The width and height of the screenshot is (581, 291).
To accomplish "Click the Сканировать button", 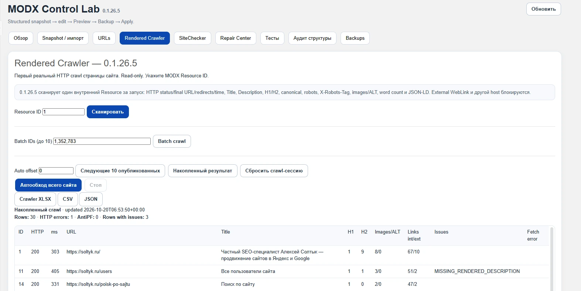I will (x=108, y=112).
